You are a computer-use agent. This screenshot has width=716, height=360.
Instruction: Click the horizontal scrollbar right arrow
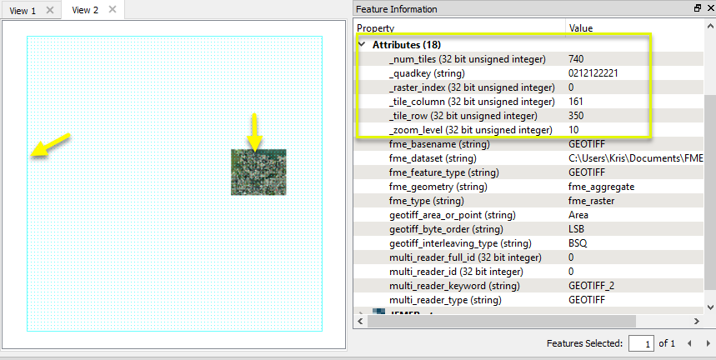tap(697, 321)
